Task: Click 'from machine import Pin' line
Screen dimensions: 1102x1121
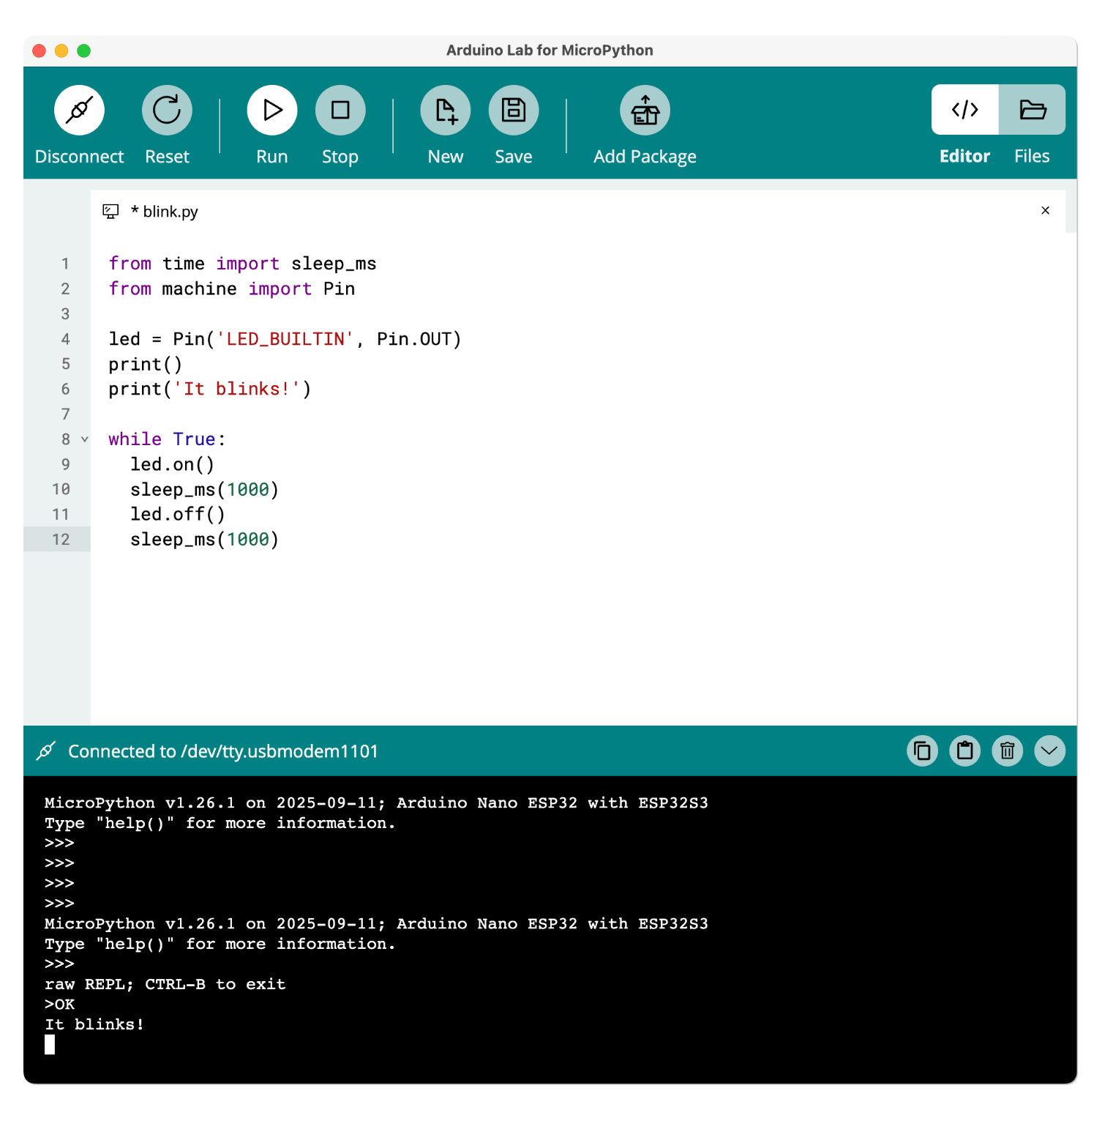Action: point(232,289)
